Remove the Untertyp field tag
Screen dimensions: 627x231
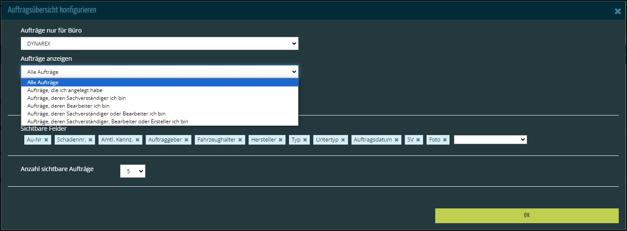coord(343,140)
